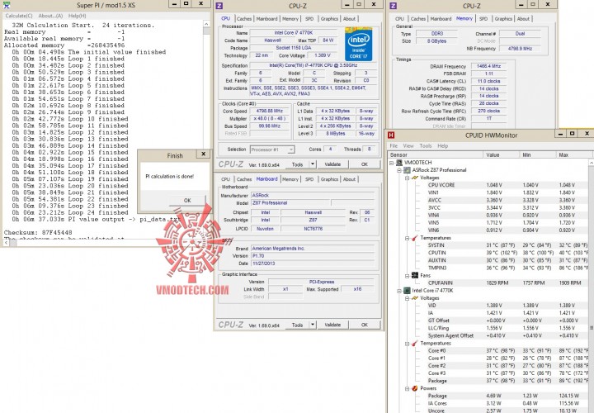Screen dimensions: 594x413
Task: Open the File menu in HWMonitor
Action: [394, 145]
